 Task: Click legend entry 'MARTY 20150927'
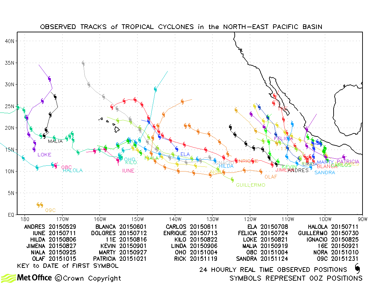[x=123, y=252]
